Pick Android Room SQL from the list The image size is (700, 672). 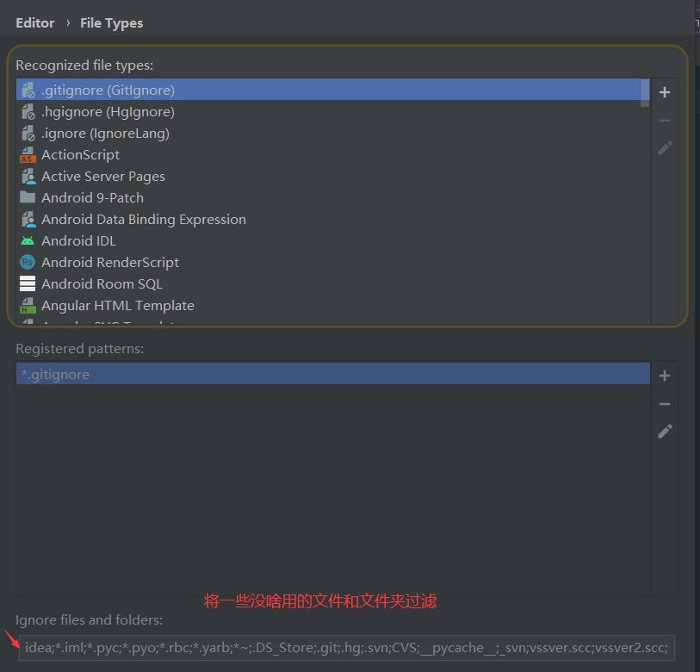click(x=332, y=283)
